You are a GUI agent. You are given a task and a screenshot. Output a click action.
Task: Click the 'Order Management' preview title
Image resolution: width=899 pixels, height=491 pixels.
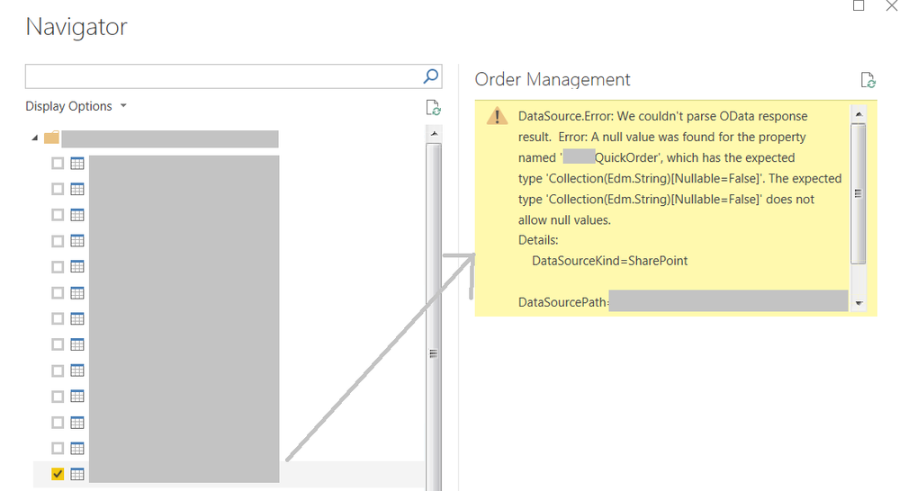coord(553,80)
